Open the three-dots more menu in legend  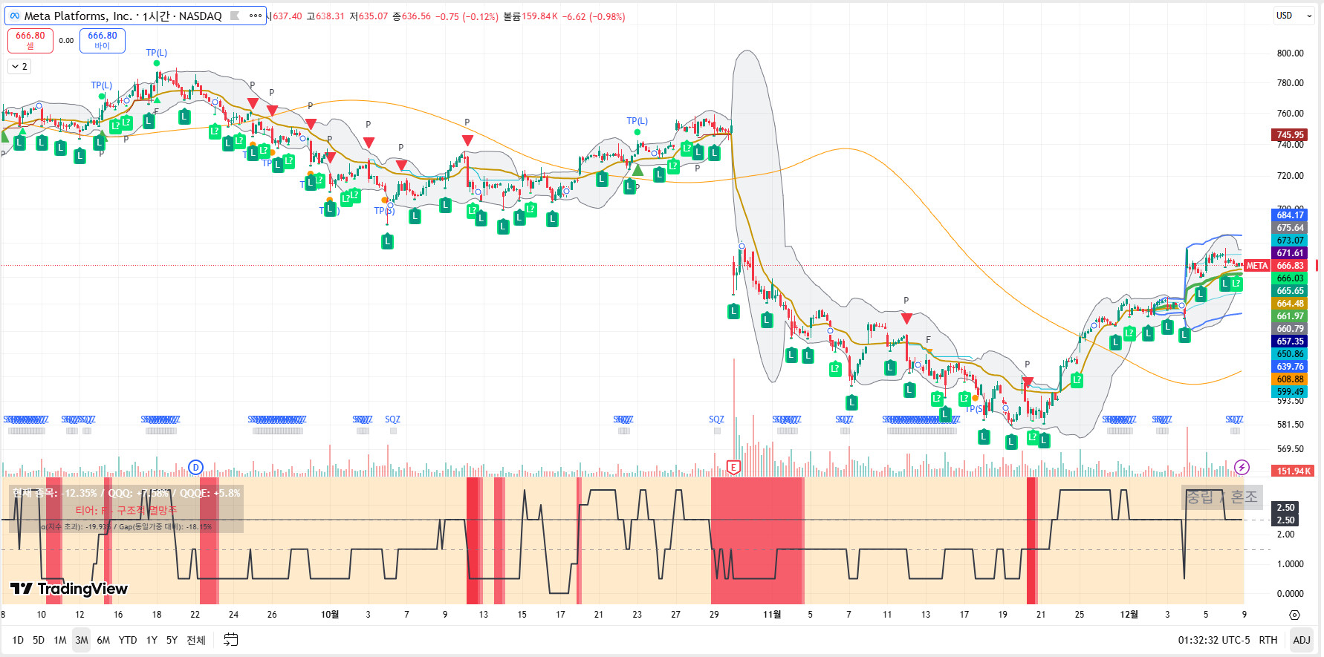[x=256, y=16]
